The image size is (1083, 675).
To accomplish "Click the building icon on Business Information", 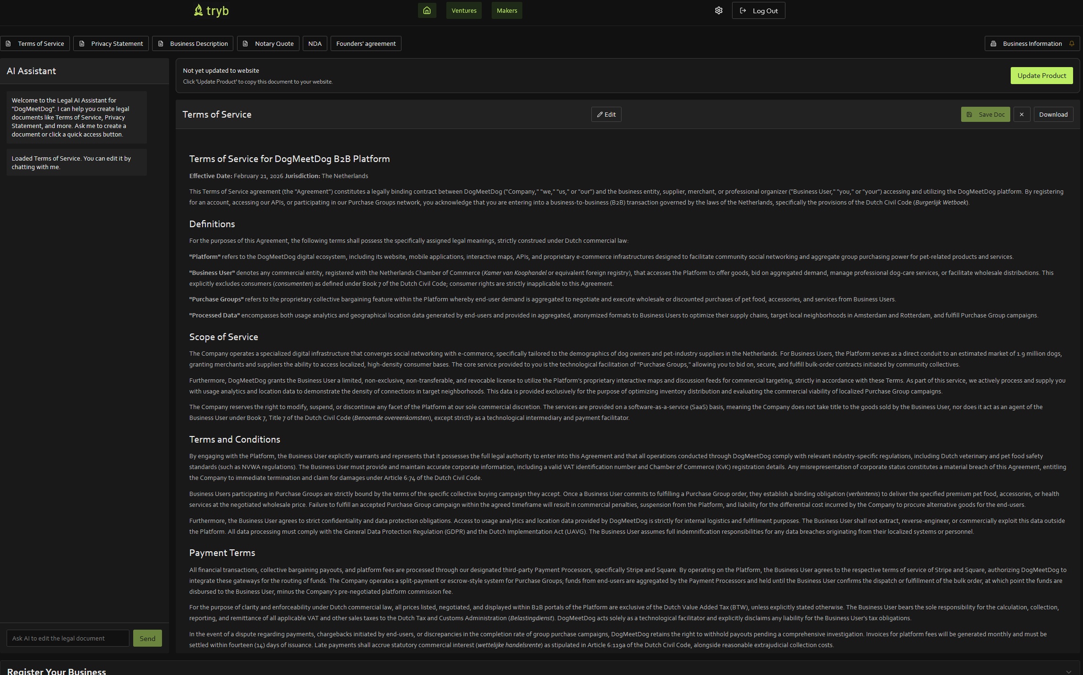I will [994, 43].
